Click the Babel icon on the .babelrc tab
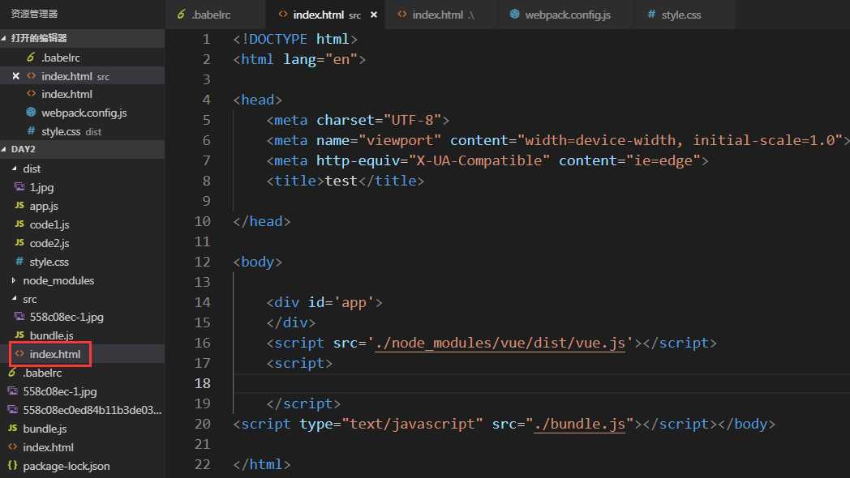This screenshot has width=850, height=478. click(180, 15)
